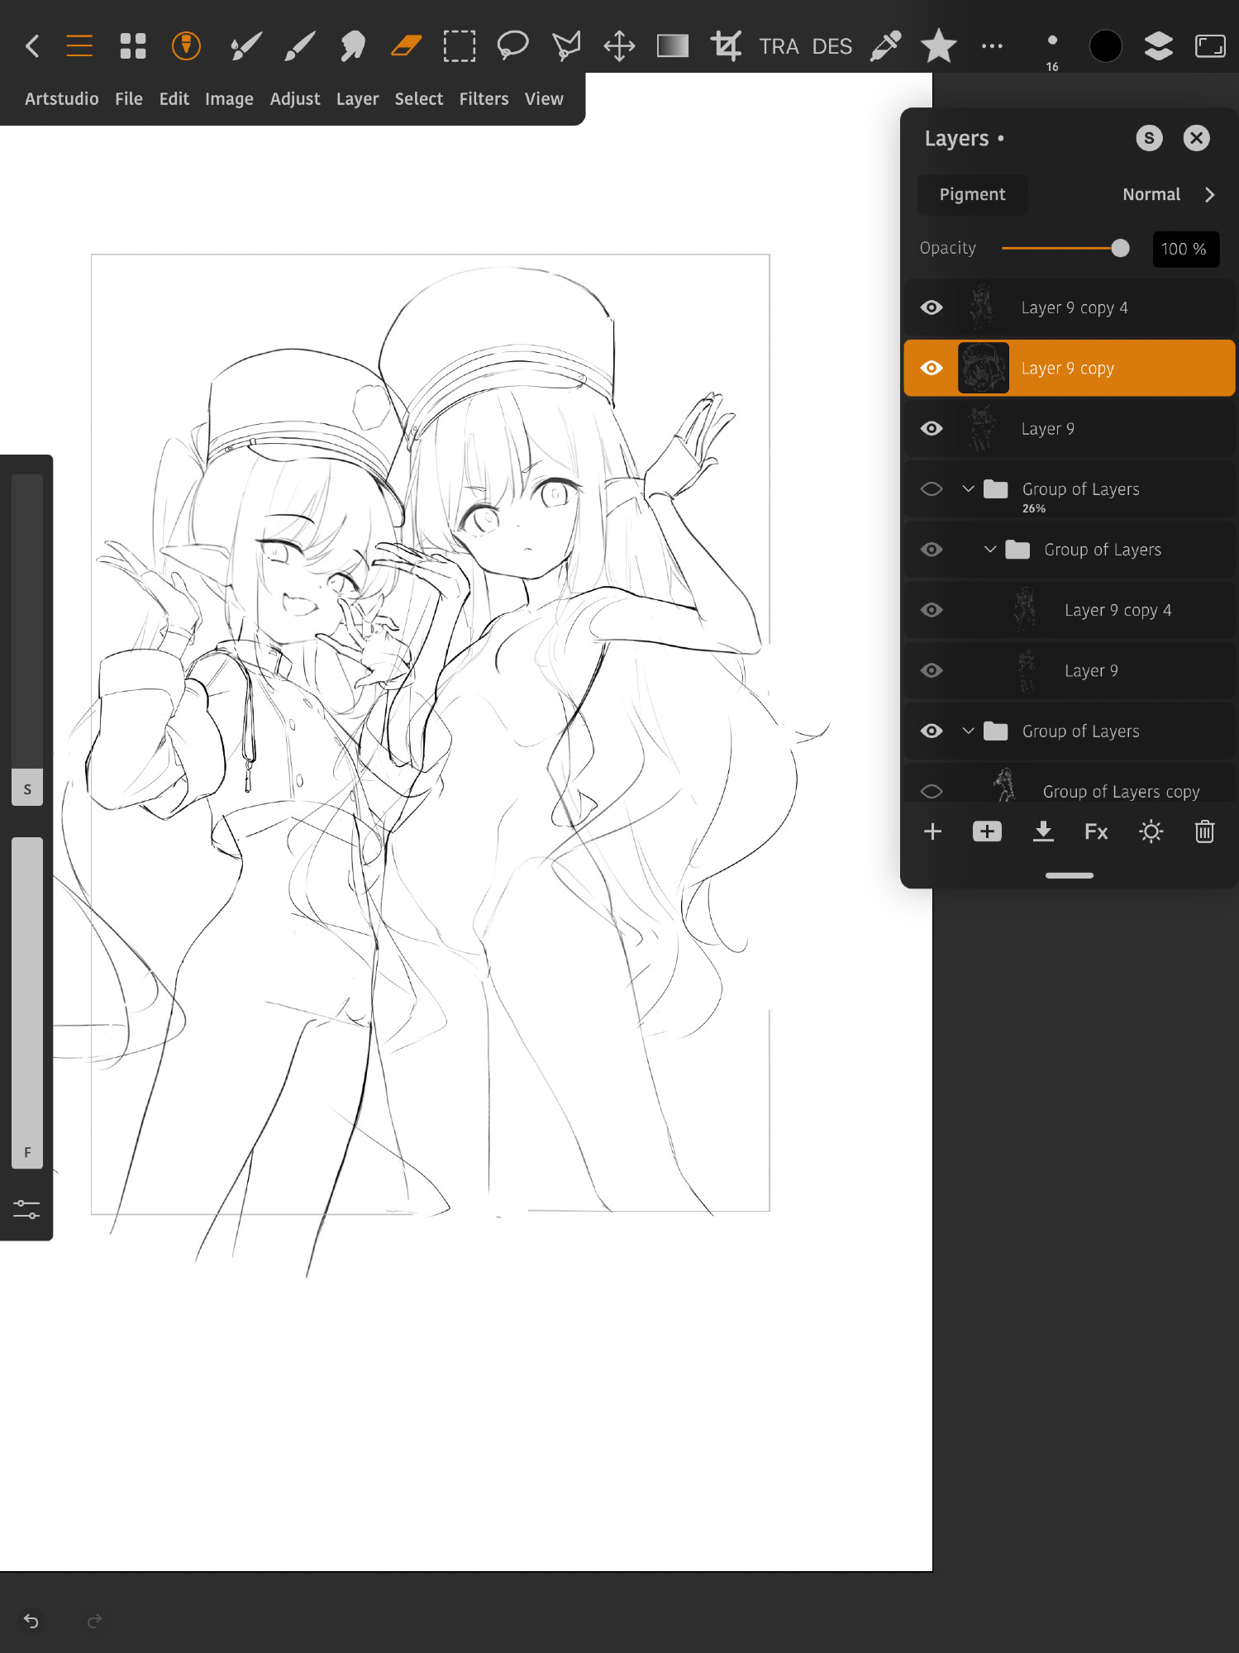
Task: Collapse the nested Group of Layers folder
Action: 989,550
